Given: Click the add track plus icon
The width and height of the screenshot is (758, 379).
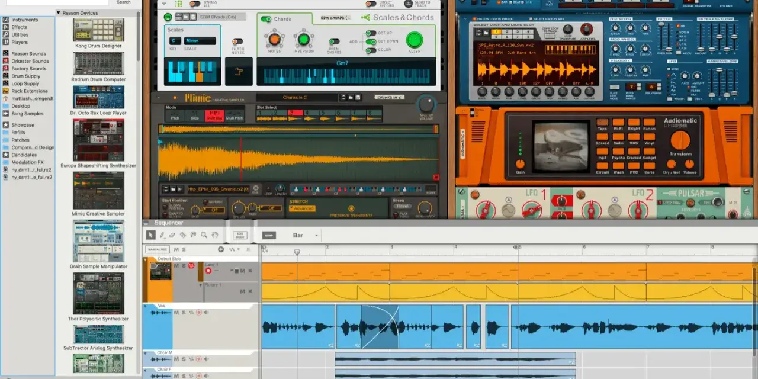Looking at the screenshot, I should click(221, 249).
